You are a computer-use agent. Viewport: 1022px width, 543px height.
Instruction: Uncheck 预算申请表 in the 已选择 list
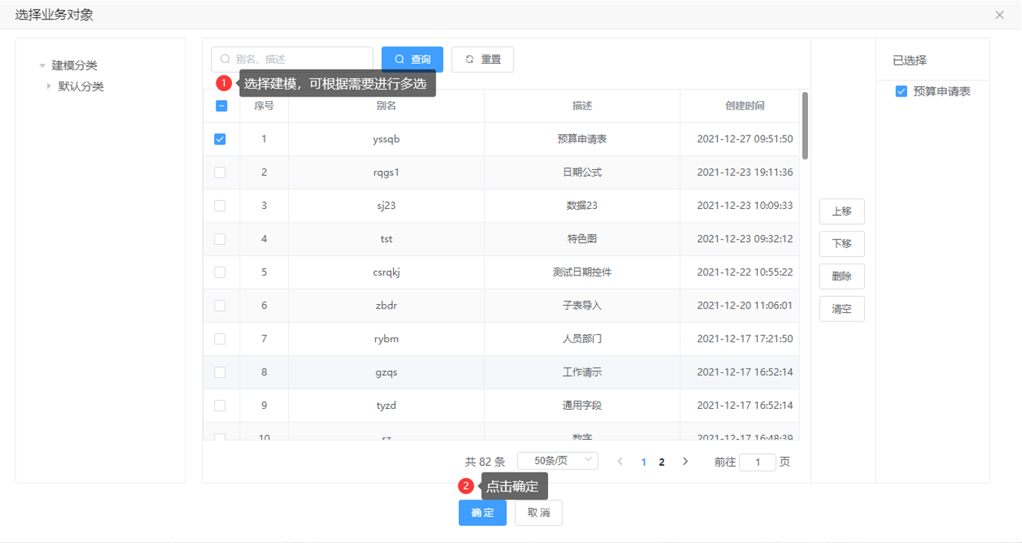(901, 91)
